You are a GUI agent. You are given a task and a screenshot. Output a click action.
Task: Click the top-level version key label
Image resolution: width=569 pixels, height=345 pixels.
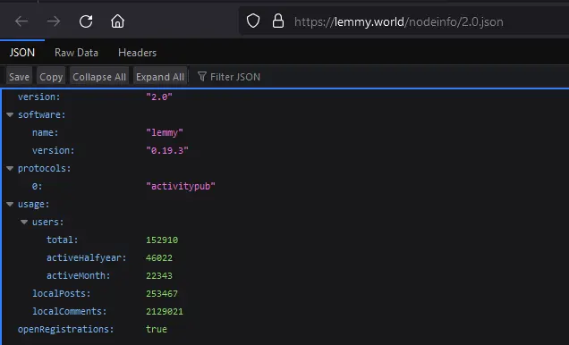pyautogui.click(x=38, y=97)
